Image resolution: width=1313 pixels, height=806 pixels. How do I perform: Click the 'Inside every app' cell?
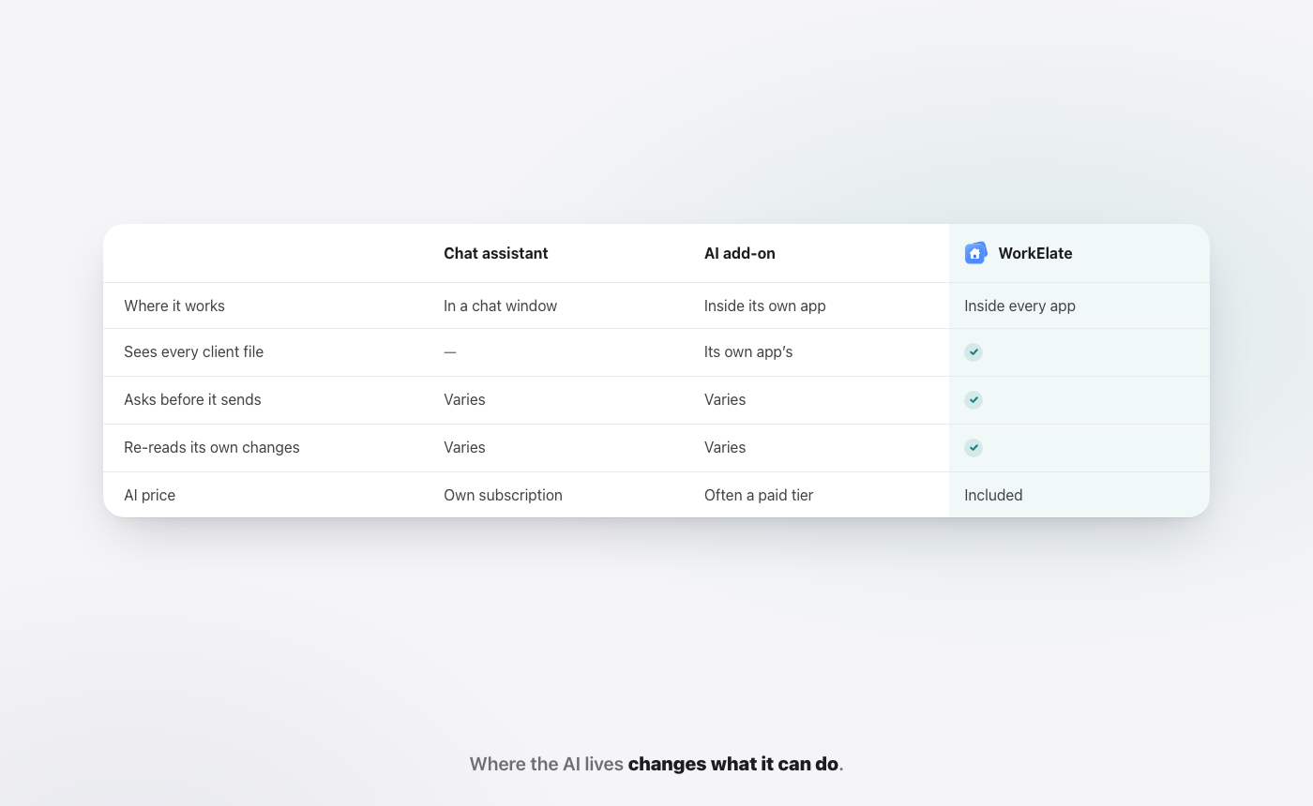click(1019, 306)
